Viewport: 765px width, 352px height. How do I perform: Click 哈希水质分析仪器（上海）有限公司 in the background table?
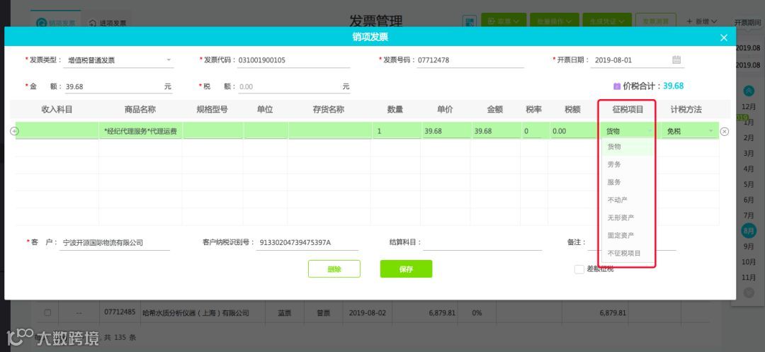pos(195,313)
